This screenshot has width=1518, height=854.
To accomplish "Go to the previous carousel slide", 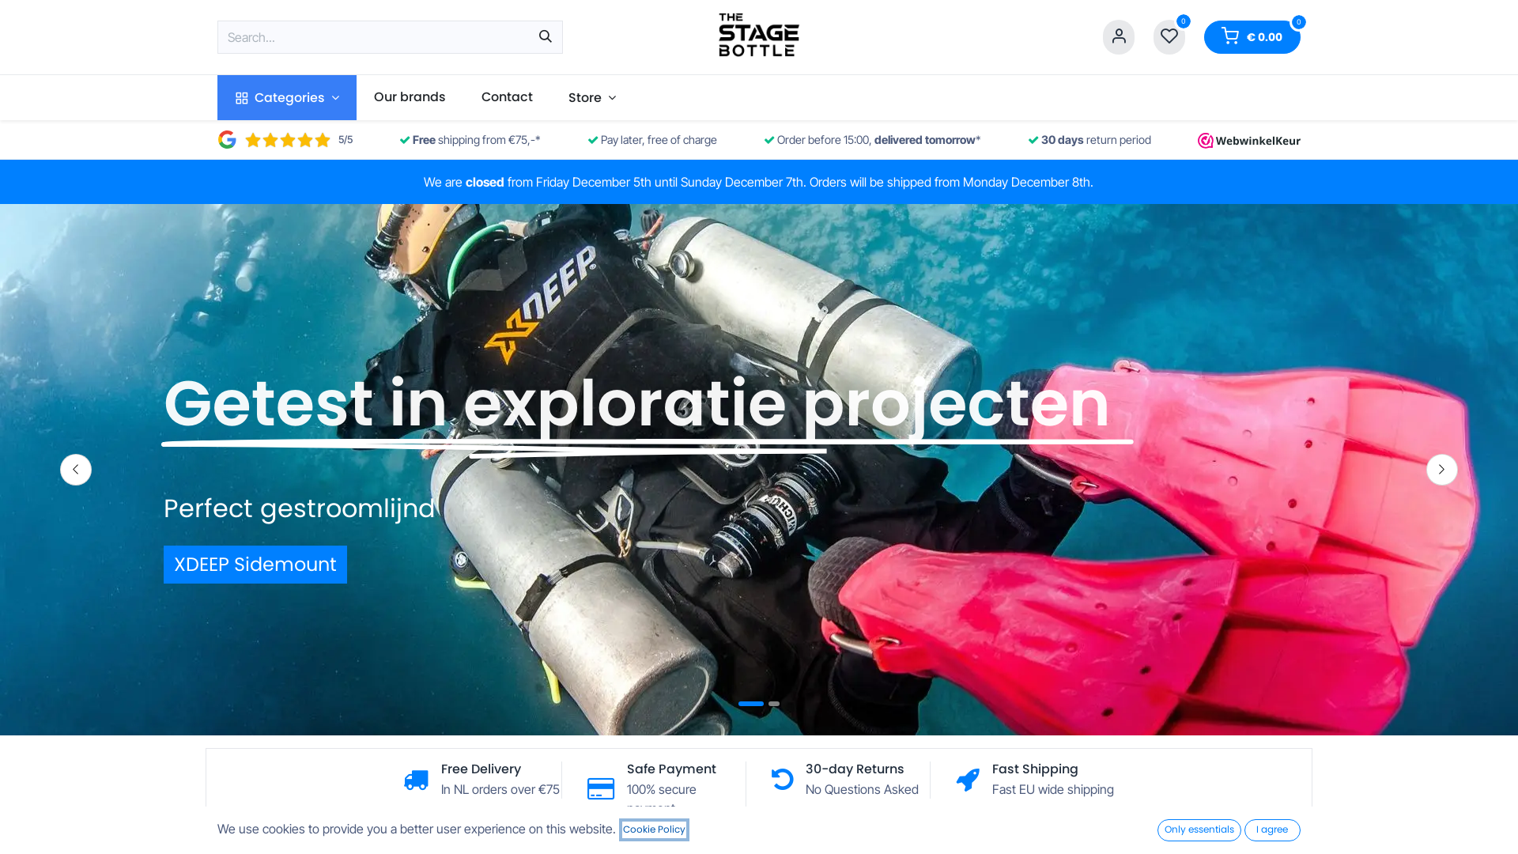I will pos(76,470).
